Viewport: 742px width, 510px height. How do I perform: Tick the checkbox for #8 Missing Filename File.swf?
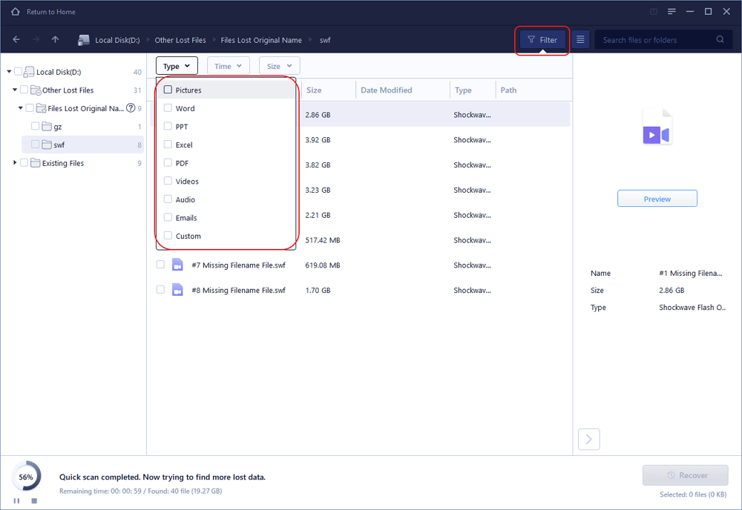coord(160,290)
